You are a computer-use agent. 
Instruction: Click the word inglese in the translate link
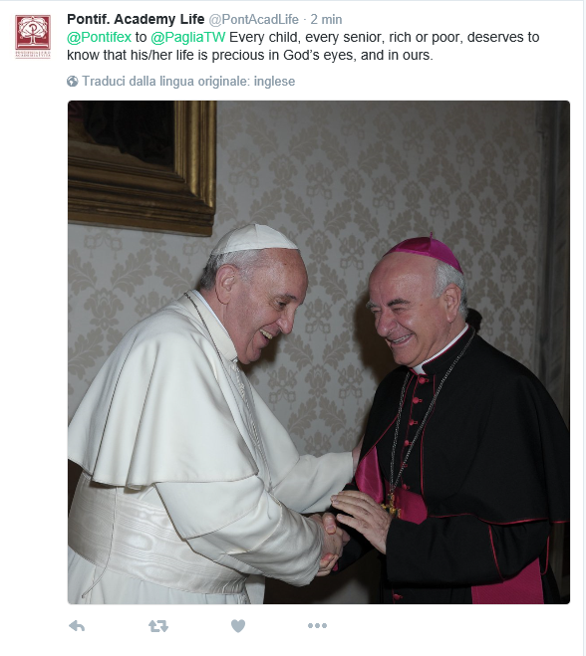(274, 82)
